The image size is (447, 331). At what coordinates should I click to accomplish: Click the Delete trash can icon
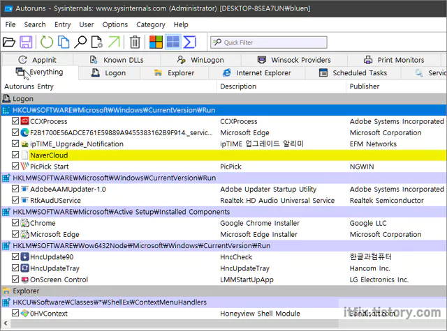pyautogui.click(x=135, y=42)
